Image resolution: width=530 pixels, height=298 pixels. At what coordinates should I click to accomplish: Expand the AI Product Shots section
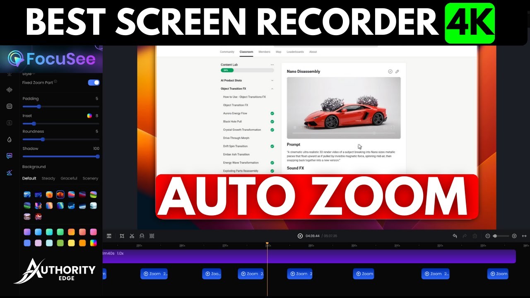click(x=247, y=80)
